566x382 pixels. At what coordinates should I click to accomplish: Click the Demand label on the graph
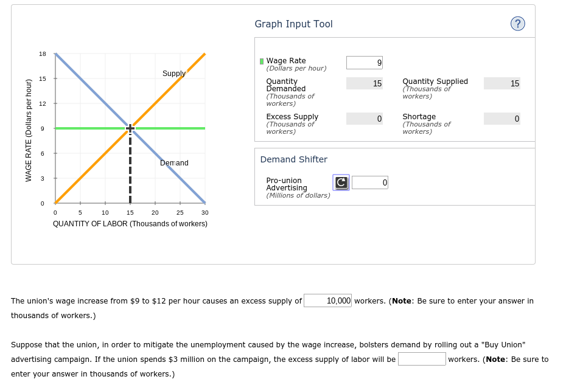click(x=174, y=163)
